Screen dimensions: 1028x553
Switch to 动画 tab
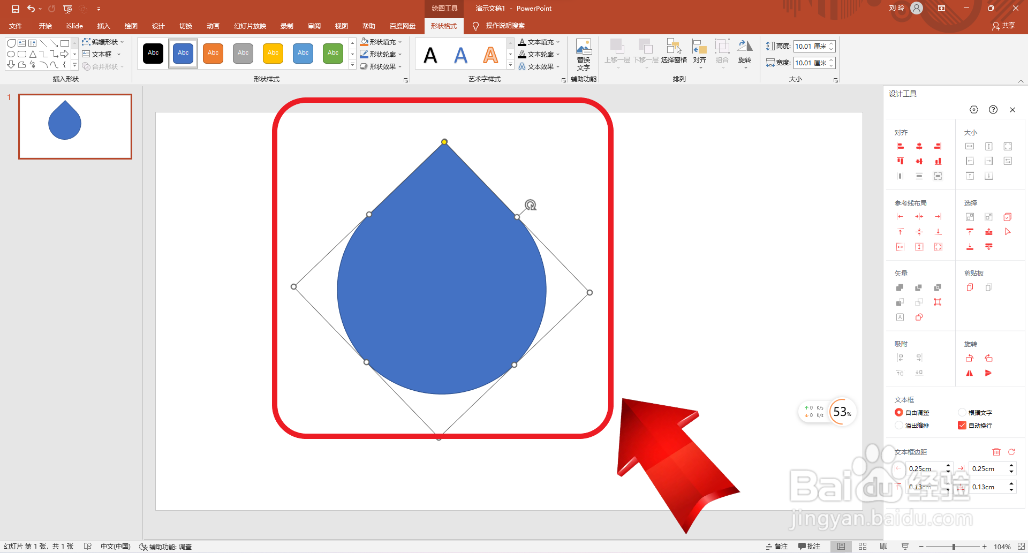click(x=213, y=26)
